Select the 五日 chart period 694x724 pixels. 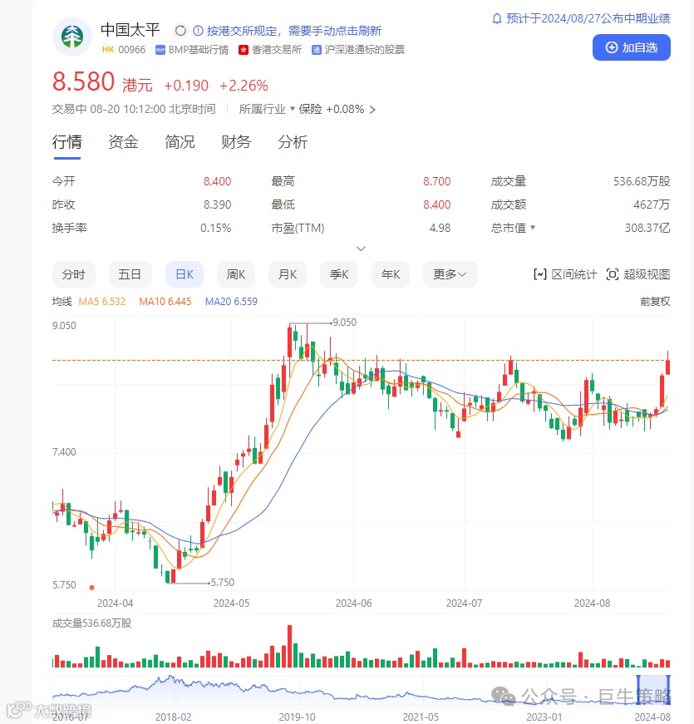point(130,275)
